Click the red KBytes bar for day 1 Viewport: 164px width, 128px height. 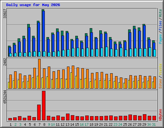[x=10, y=119]
